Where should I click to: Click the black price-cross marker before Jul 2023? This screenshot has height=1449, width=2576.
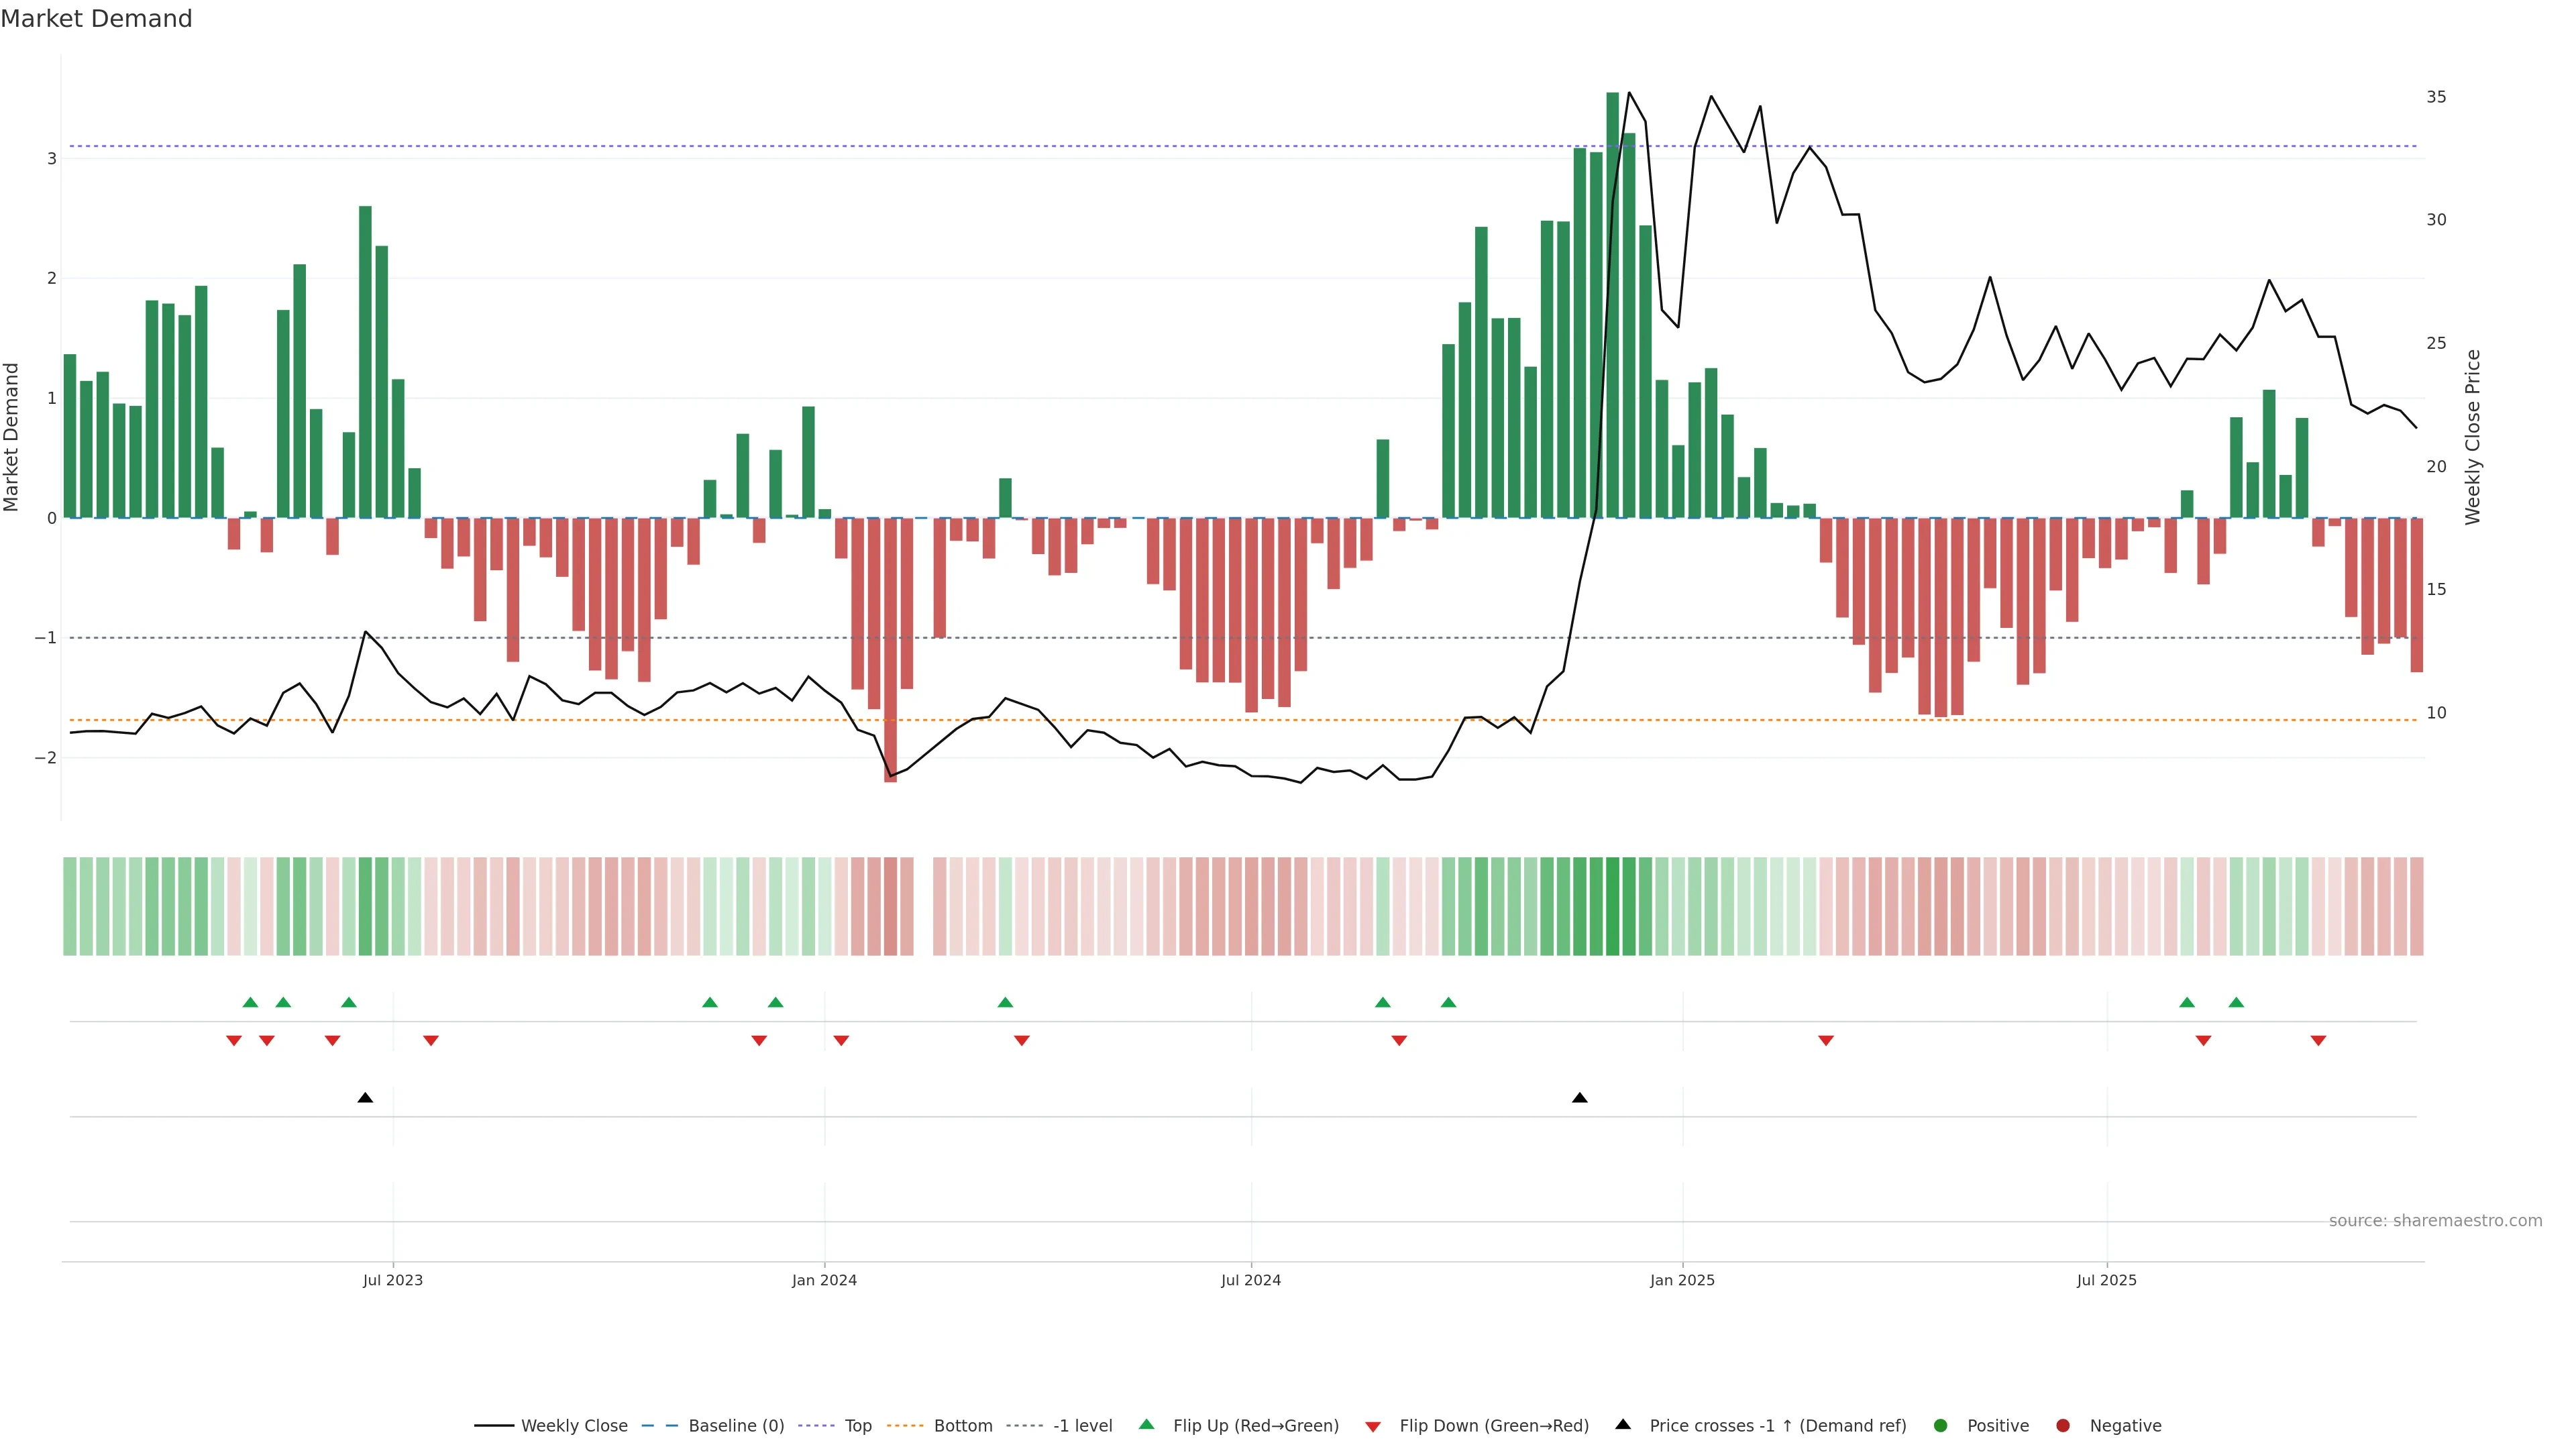(x=365, y=1098)
